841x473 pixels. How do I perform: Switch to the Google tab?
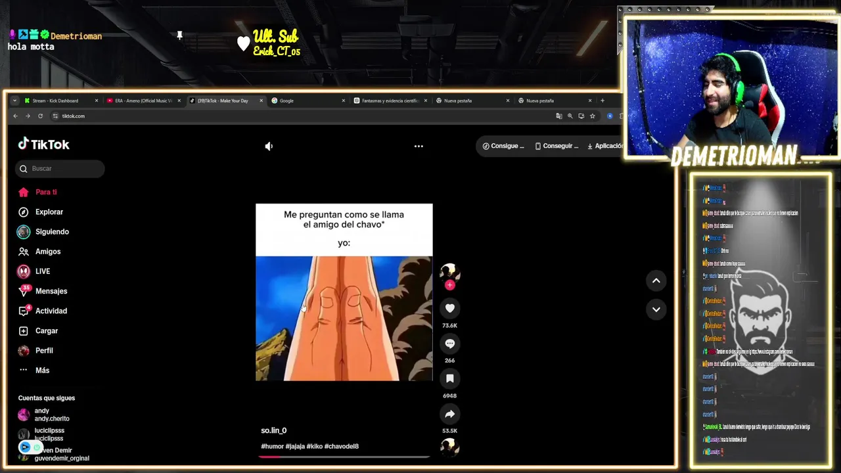click(x=307, y=101)
